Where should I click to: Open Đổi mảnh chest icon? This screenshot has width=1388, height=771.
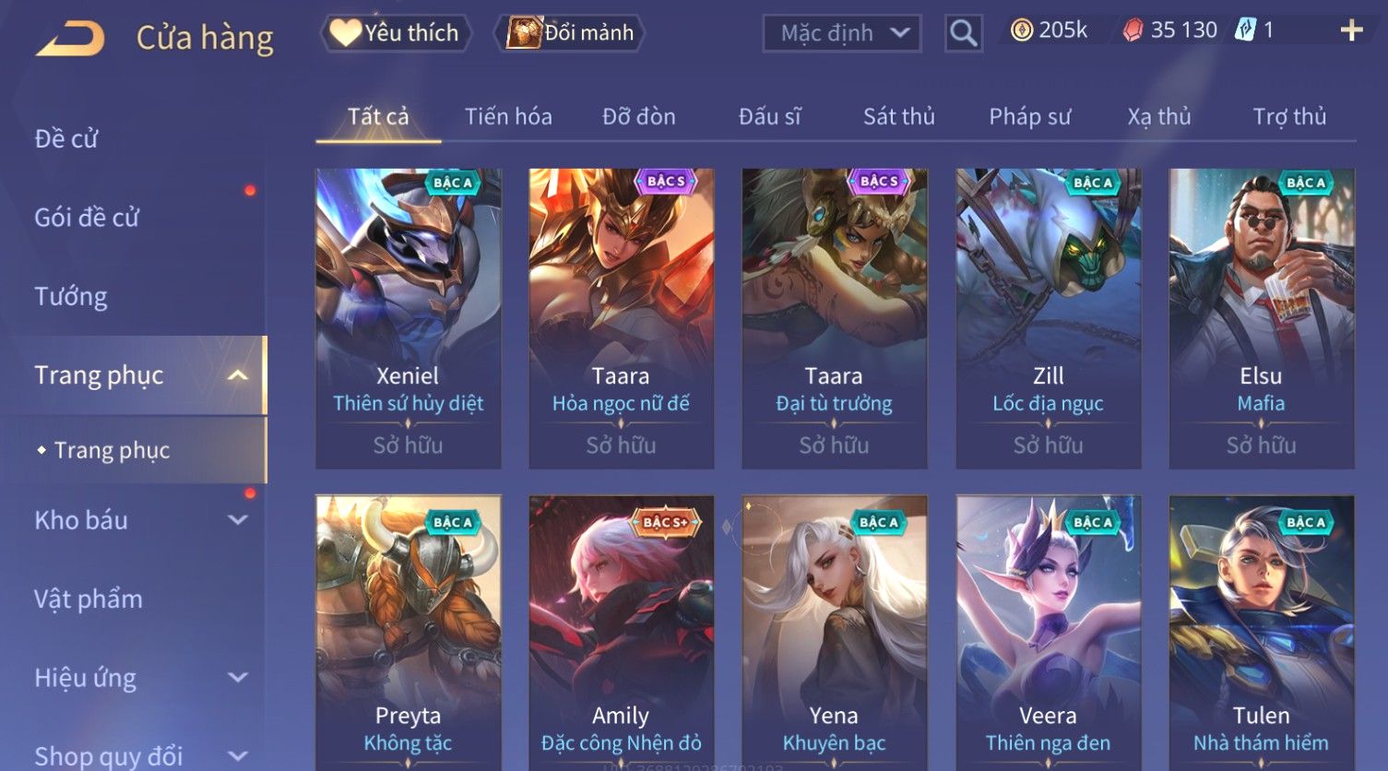[523, 33]
